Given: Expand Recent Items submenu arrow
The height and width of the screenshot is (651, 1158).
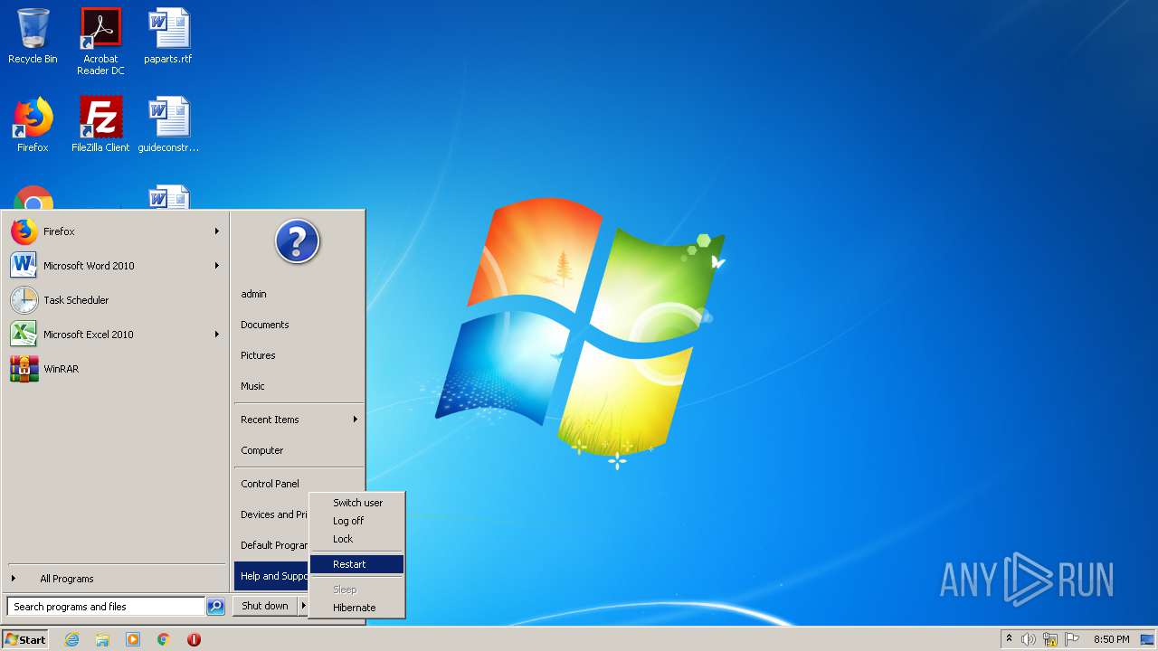Looking at the screenshot, I should (356, 420).
